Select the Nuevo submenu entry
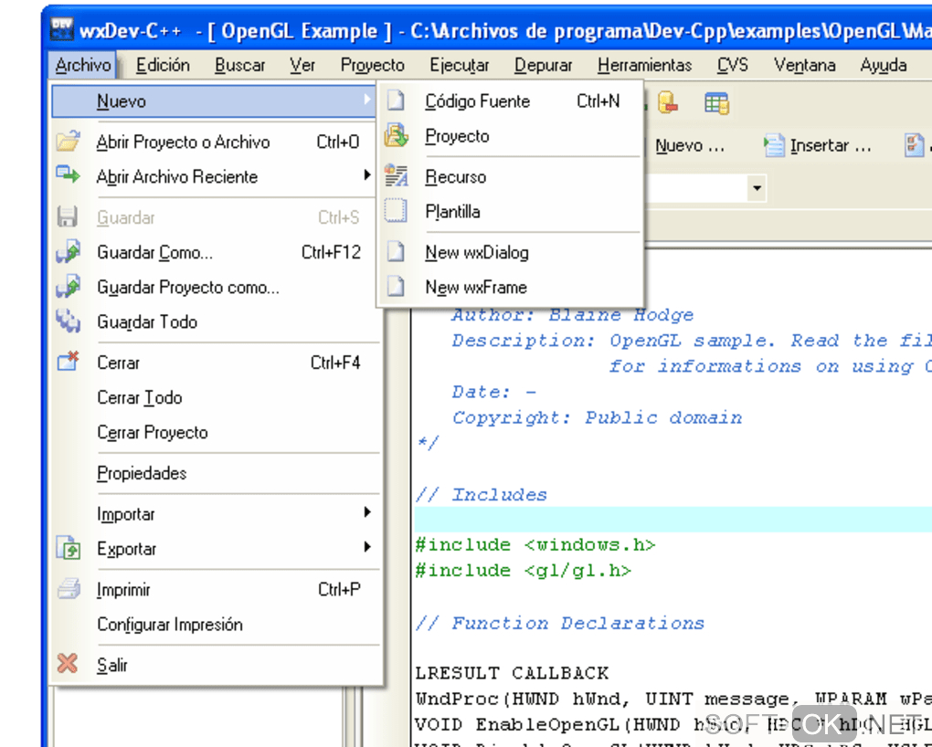Image resolution: width=932 pixels, height=747 pixels. pyautogui.click(x=214, y=101)
